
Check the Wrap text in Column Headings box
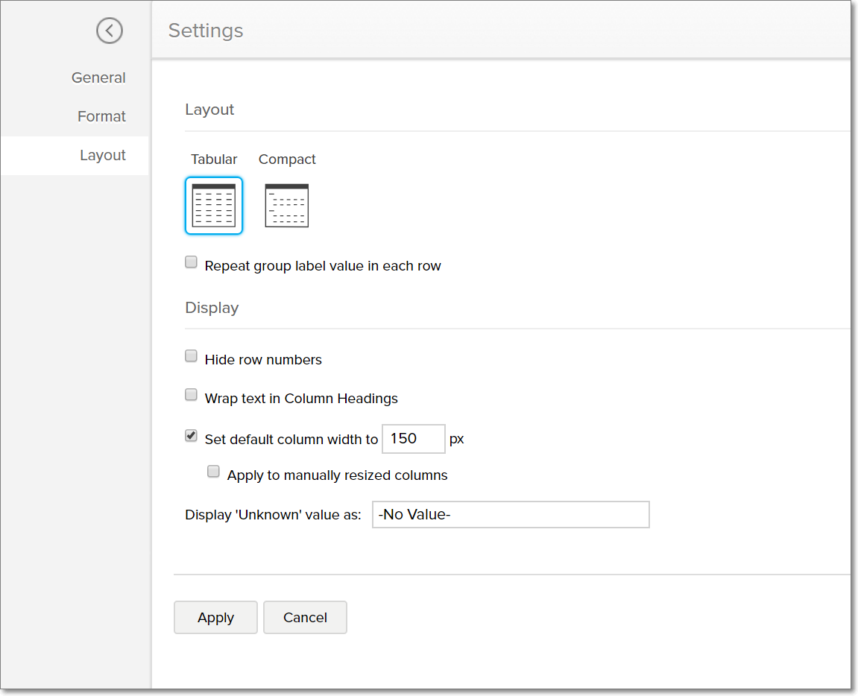[192, 395]
